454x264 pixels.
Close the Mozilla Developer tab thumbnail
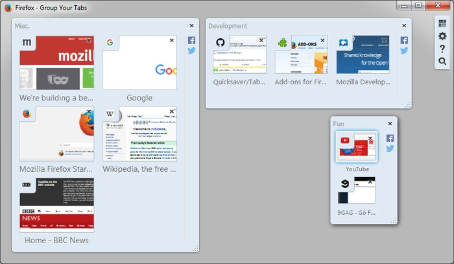384,40
